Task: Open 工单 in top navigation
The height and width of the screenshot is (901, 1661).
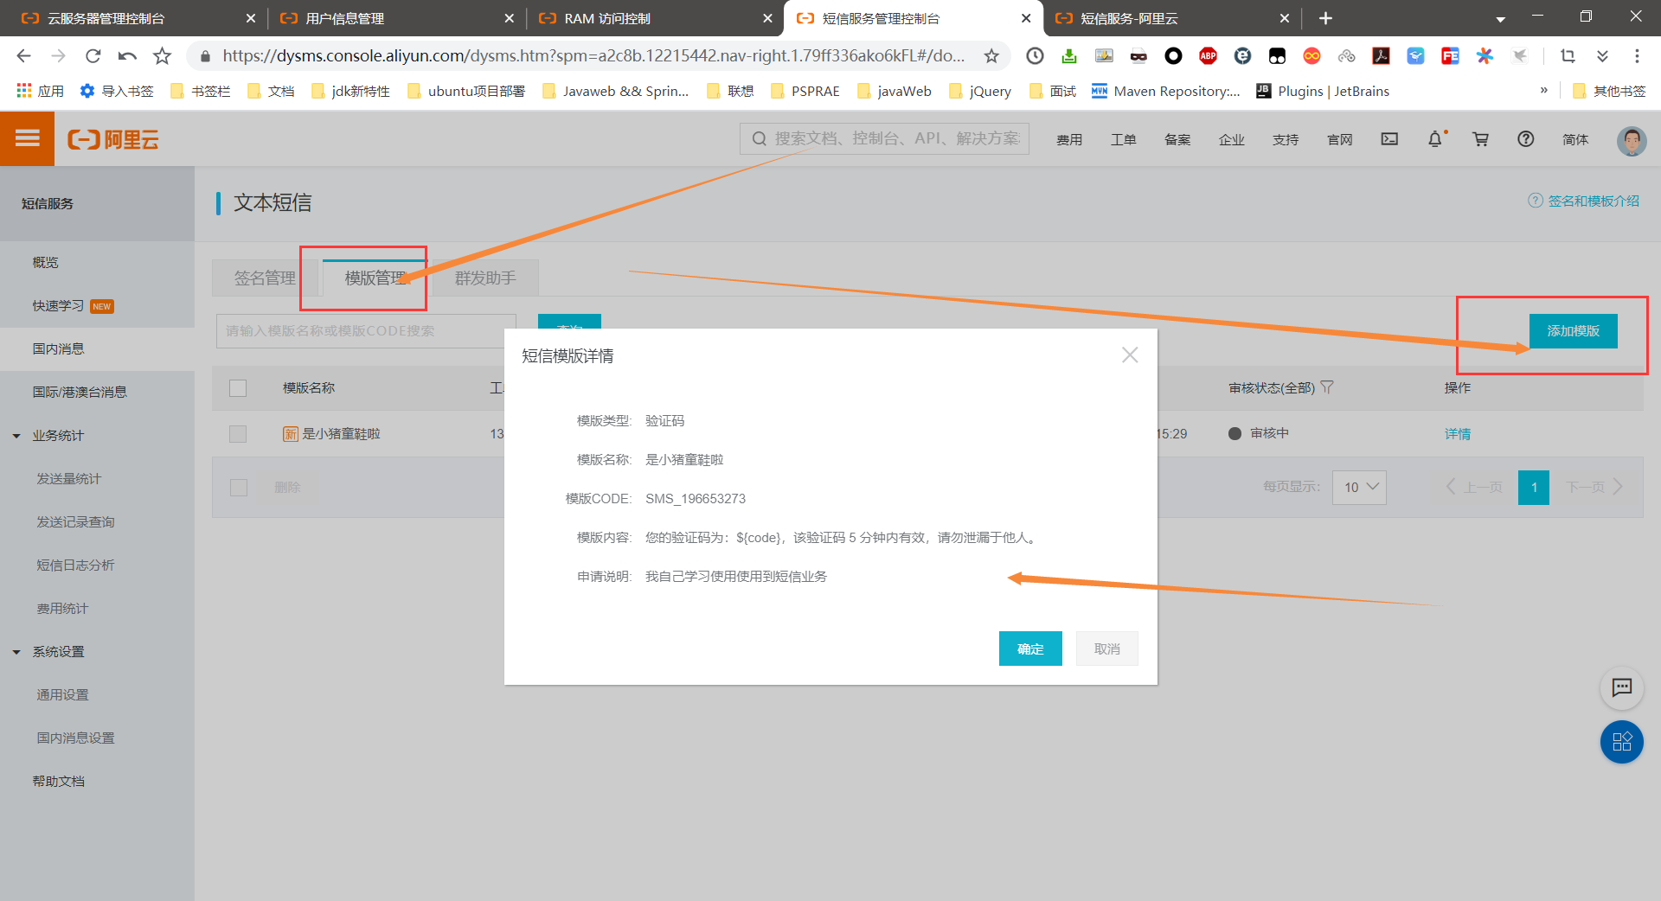Action: [1124, 139]
